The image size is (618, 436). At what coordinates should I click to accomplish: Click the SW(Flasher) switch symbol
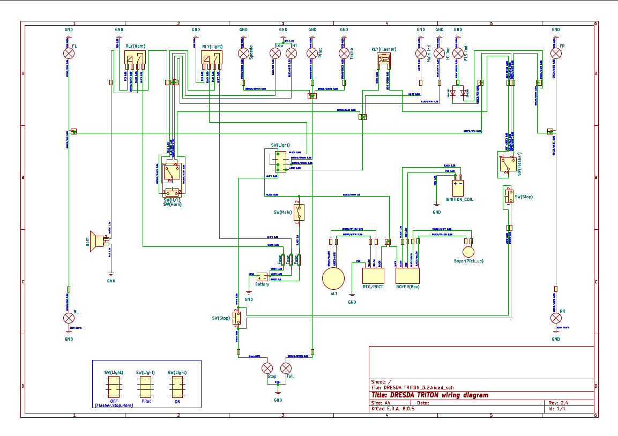(x=508, y=164)
